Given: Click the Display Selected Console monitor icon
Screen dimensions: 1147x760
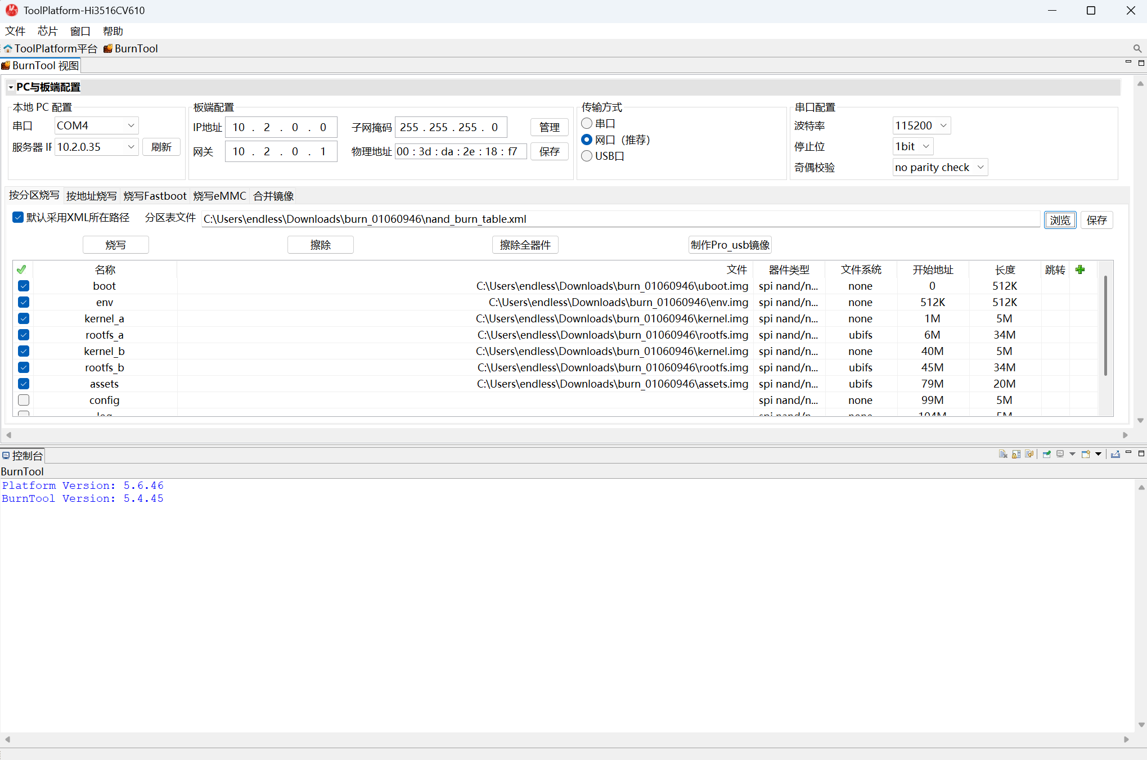Looking at the screenshot, I should pos(1060,454).
